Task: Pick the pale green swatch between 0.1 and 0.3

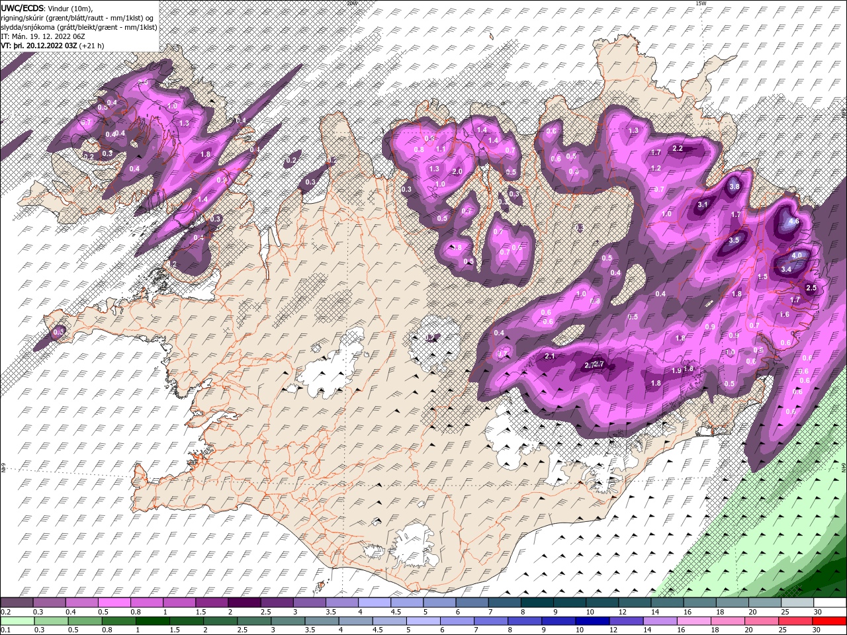Action: 17,621
